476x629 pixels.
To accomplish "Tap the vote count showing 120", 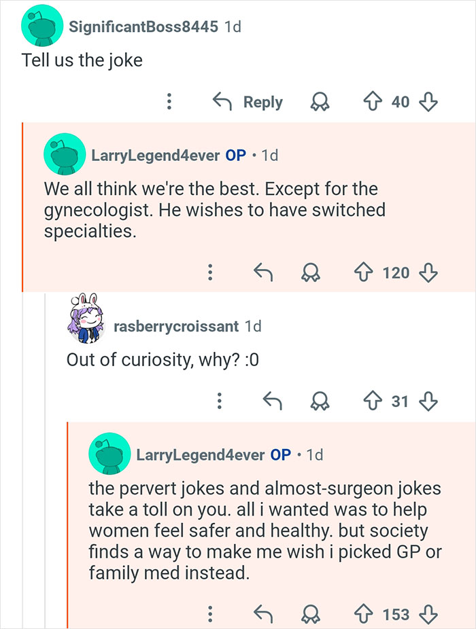I will pos(396,272).
